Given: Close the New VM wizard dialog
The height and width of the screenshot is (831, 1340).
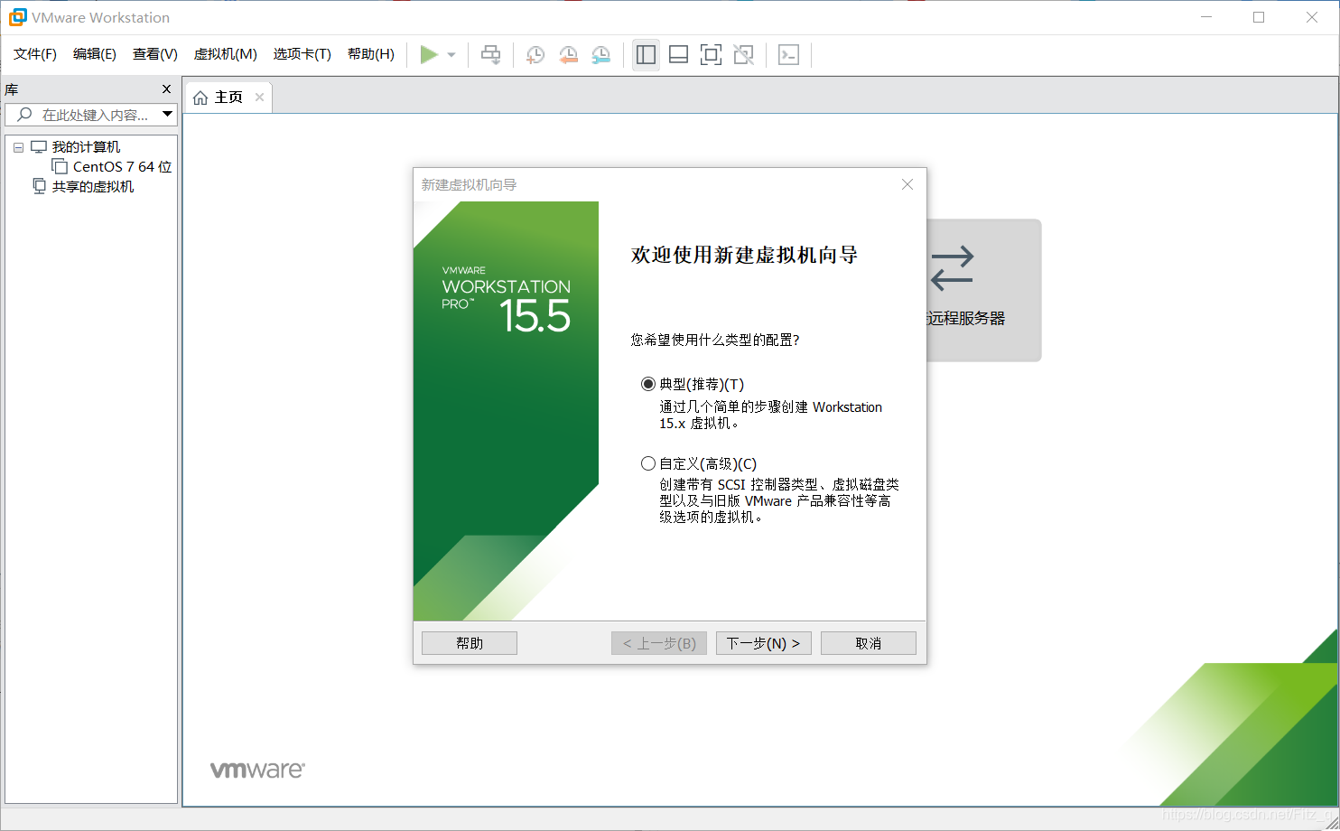Looking at the screenshot, I should click(x=907, y=184).
